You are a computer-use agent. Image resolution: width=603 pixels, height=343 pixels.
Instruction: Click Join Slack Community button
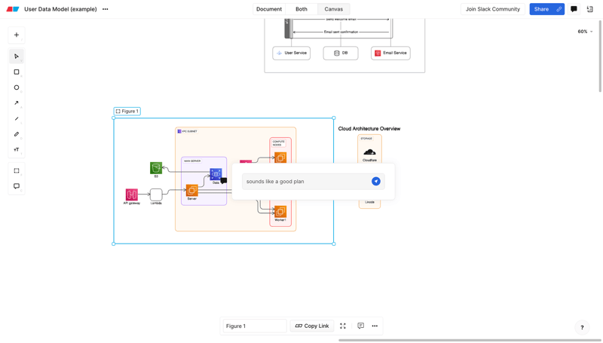coord(492,9)
